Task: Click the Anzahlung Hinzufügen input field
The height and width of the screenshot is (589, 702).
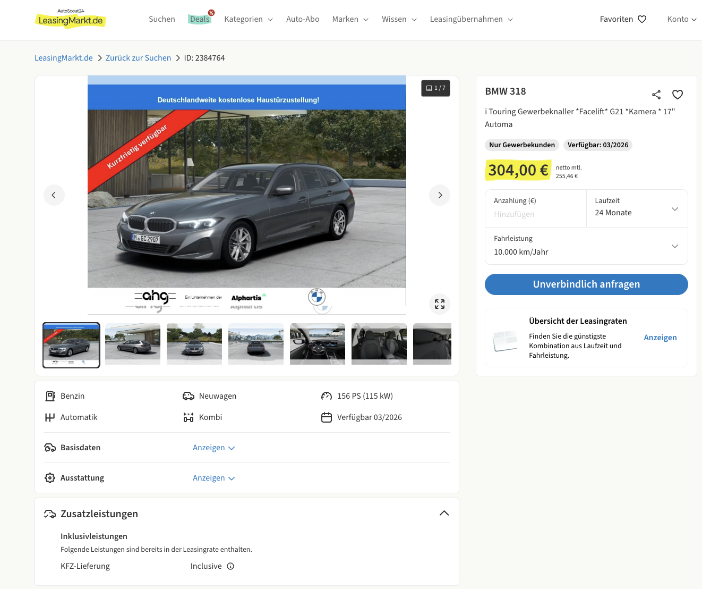Action: pyautogui.click(x=535, y=214)
